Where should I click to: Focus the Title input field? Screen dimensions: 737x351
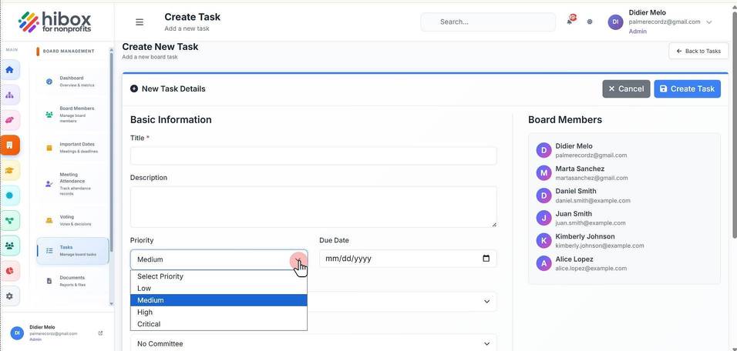313,155
